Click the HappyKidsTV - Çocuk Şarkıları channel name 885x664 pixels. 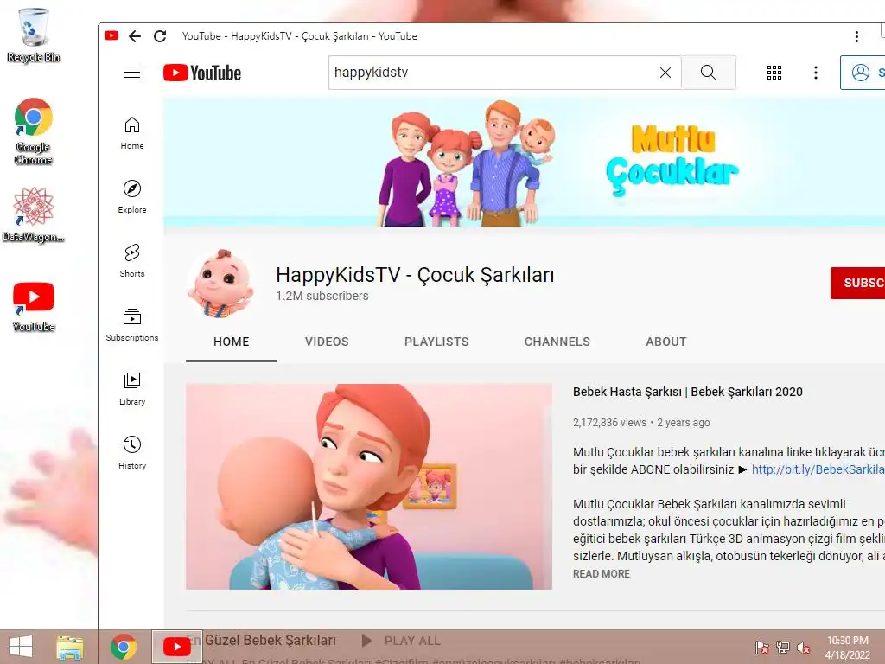point(415,275)
